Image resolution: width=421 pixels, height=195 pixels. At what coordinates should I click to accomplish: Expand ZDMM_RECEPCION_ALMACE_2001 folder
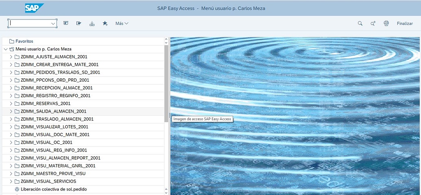click(11, 88)
